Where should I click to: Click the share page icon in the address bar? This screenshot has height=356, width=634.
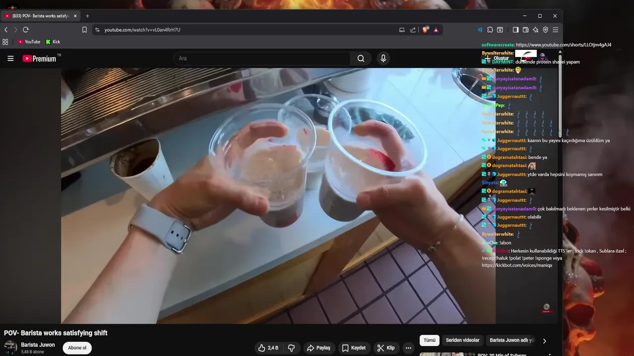(413, 30)
